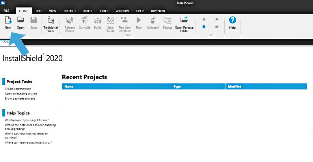Click the Save icon in ribbon
Screen dimensions: 313x162
[34, 20]
